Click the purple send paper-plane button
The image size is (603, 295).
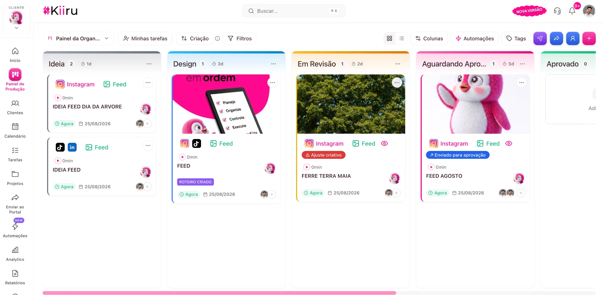[x=540, y=38]
